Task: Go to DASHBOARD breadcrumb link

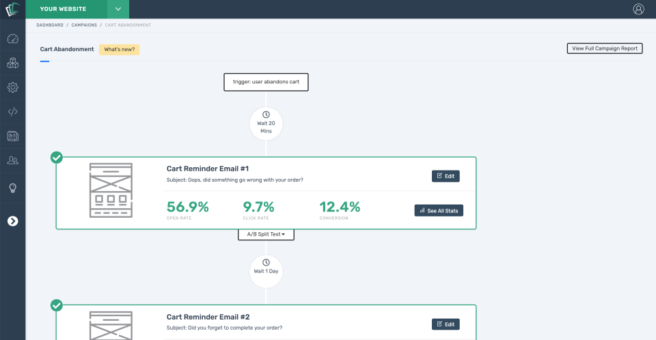Action: pyautogui.click(x=50, y=25)
